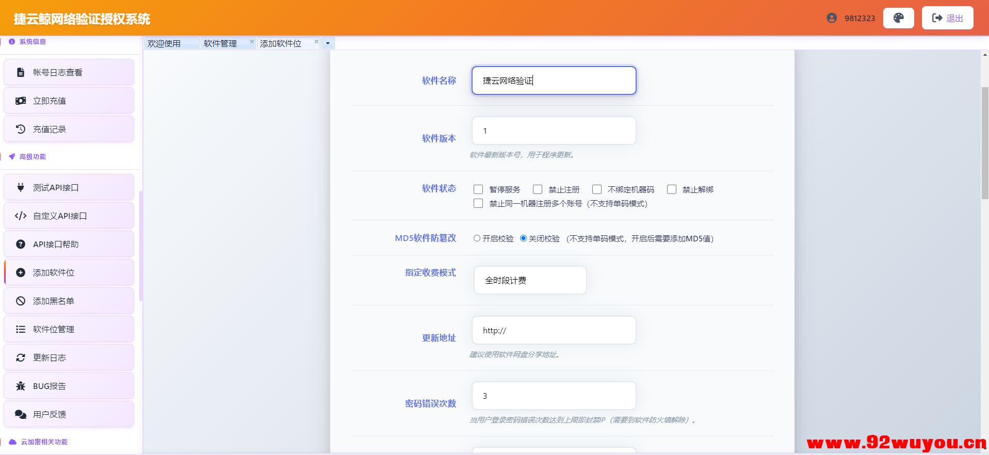
Task: Click the code icon beside 自定义API接口
Action: [x=21, y=216]
